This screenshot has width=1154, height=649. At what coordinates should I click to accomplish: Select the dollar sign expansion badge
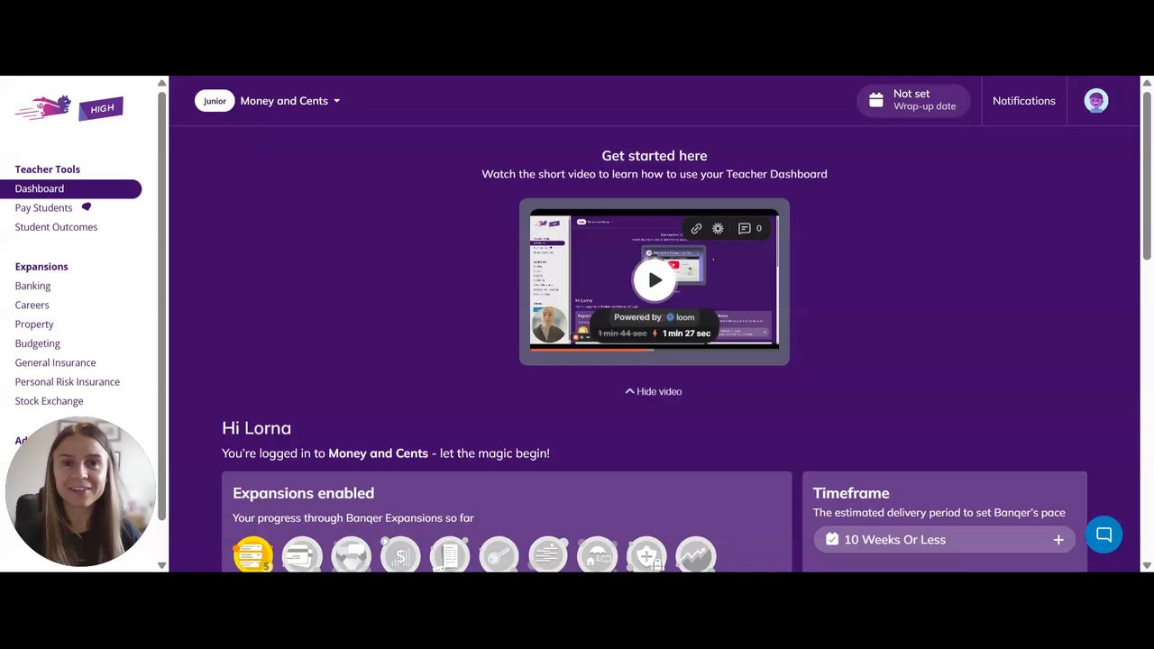[x=400, y=555]
